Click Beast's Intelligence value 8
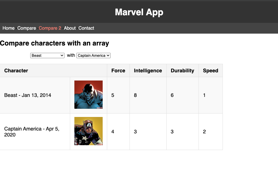 [x=135, y=95]
